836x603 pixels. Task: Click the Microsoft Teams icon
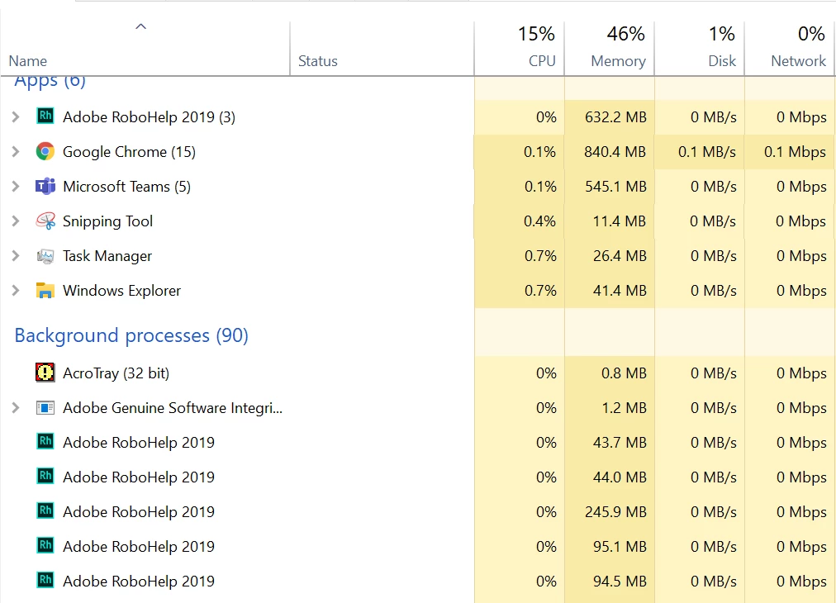[45, 187]
